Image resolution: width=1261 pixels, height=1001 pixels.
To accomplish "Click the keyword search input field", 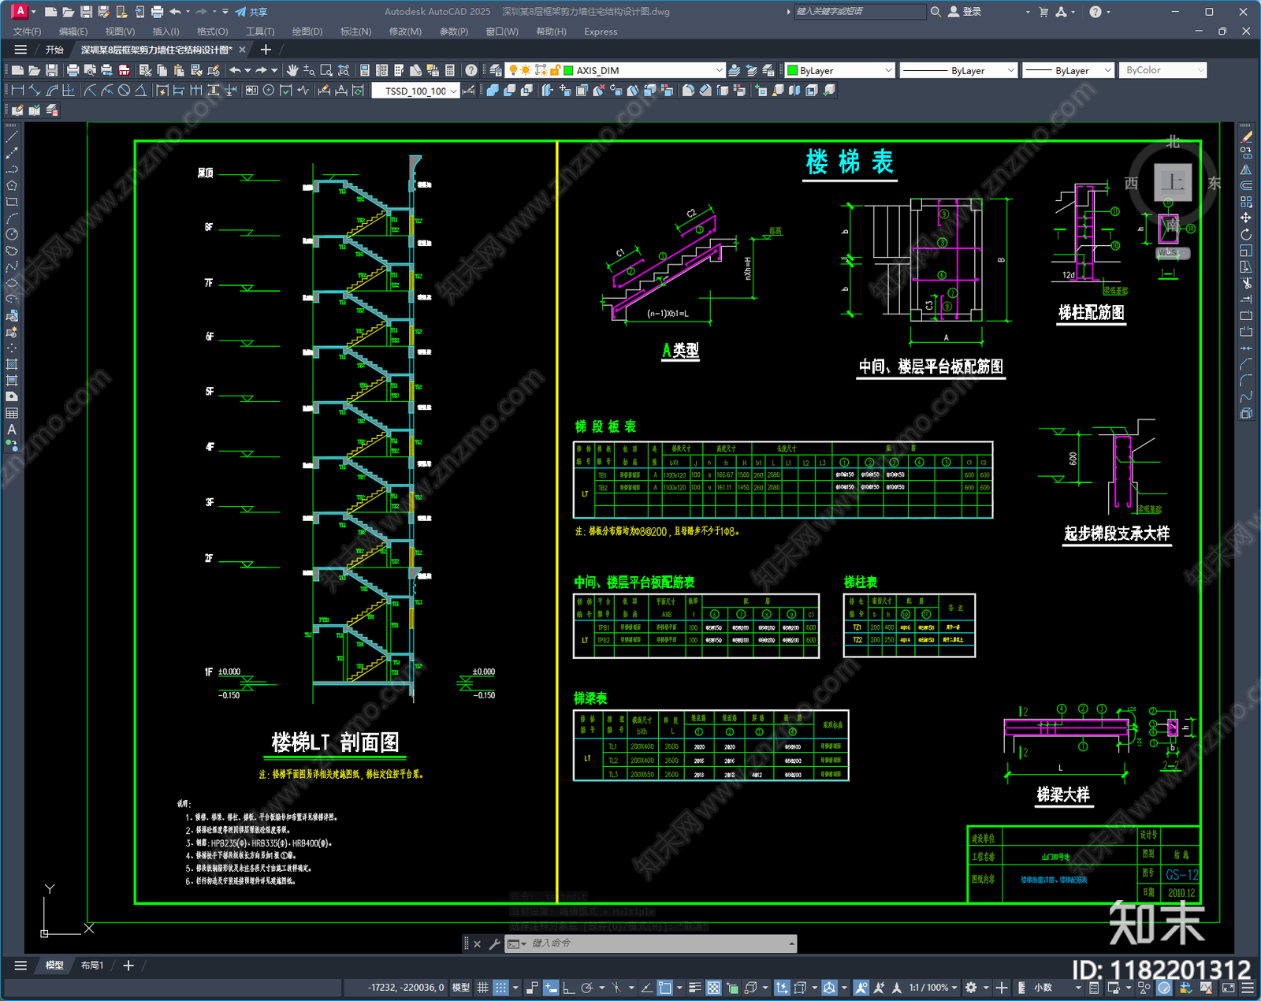I will [859, 12].
